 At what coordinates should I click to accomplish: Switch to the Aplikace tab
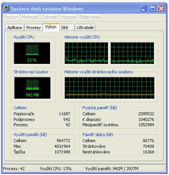[15, 28]
